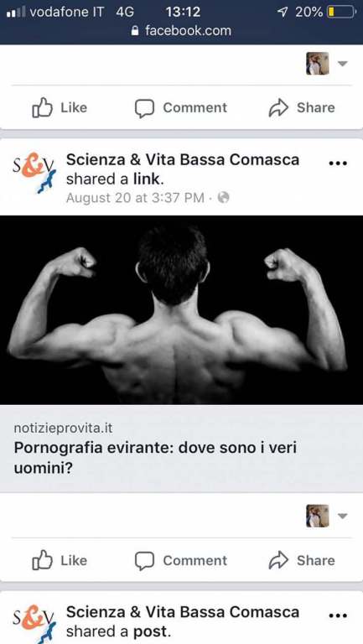Expand the profile selector arrow at top
Image resolution: width=363 pixels, height=644 pixels.
coord(343,63)
